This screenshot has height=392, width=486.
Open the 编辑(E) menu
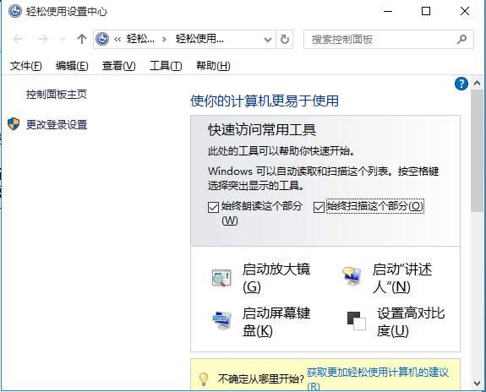tap(72, 66)
